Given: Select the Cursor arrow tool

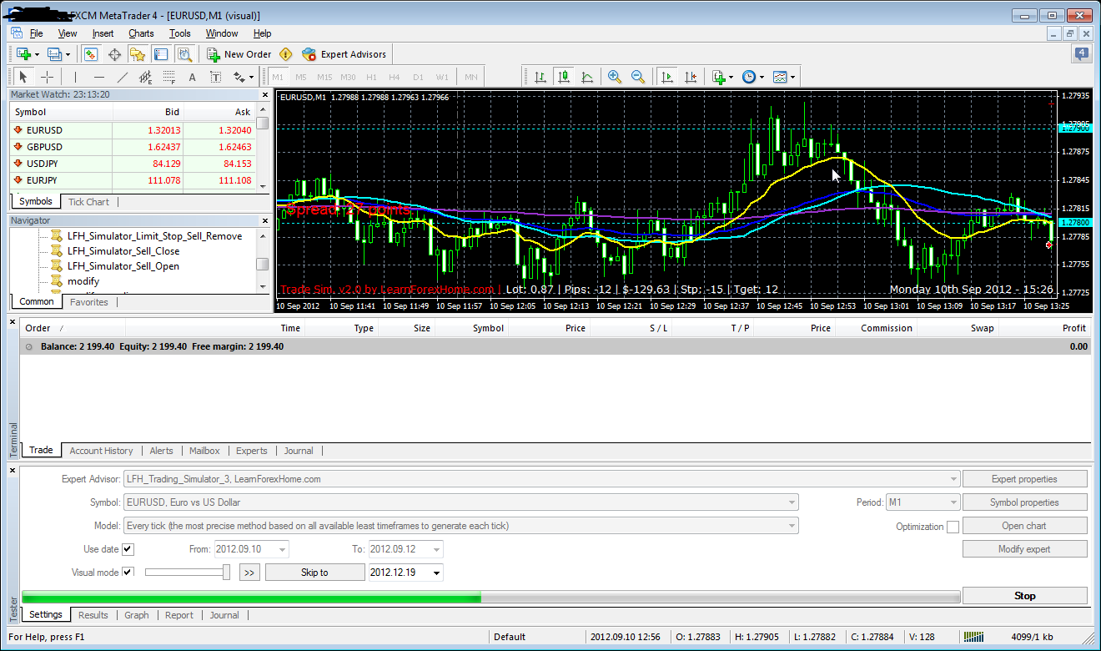Looking at the screenshot, I should coord(23,77).
